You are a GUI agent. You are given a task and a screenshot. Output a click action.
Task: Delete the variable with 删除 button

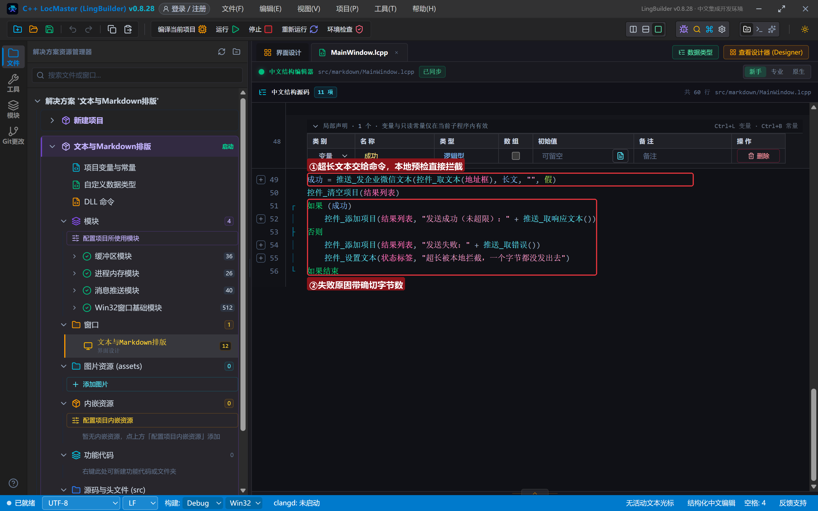point(759,156)
